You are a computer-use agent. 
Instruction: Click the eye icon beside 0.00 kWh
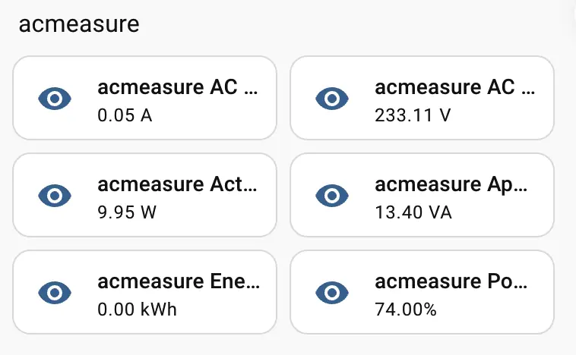point(54,292)
